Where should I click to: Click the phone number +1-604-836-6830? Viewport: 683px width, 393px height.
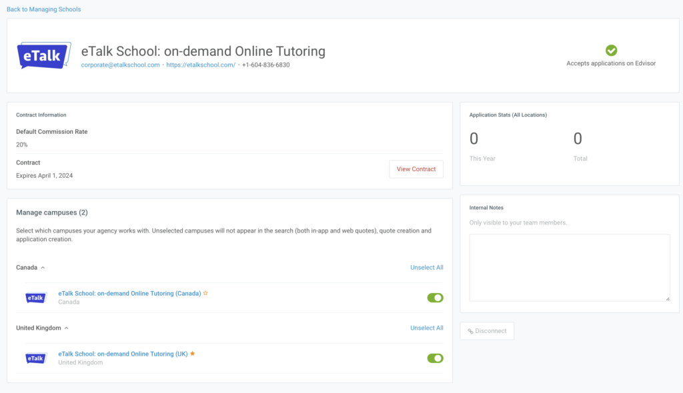265,65
